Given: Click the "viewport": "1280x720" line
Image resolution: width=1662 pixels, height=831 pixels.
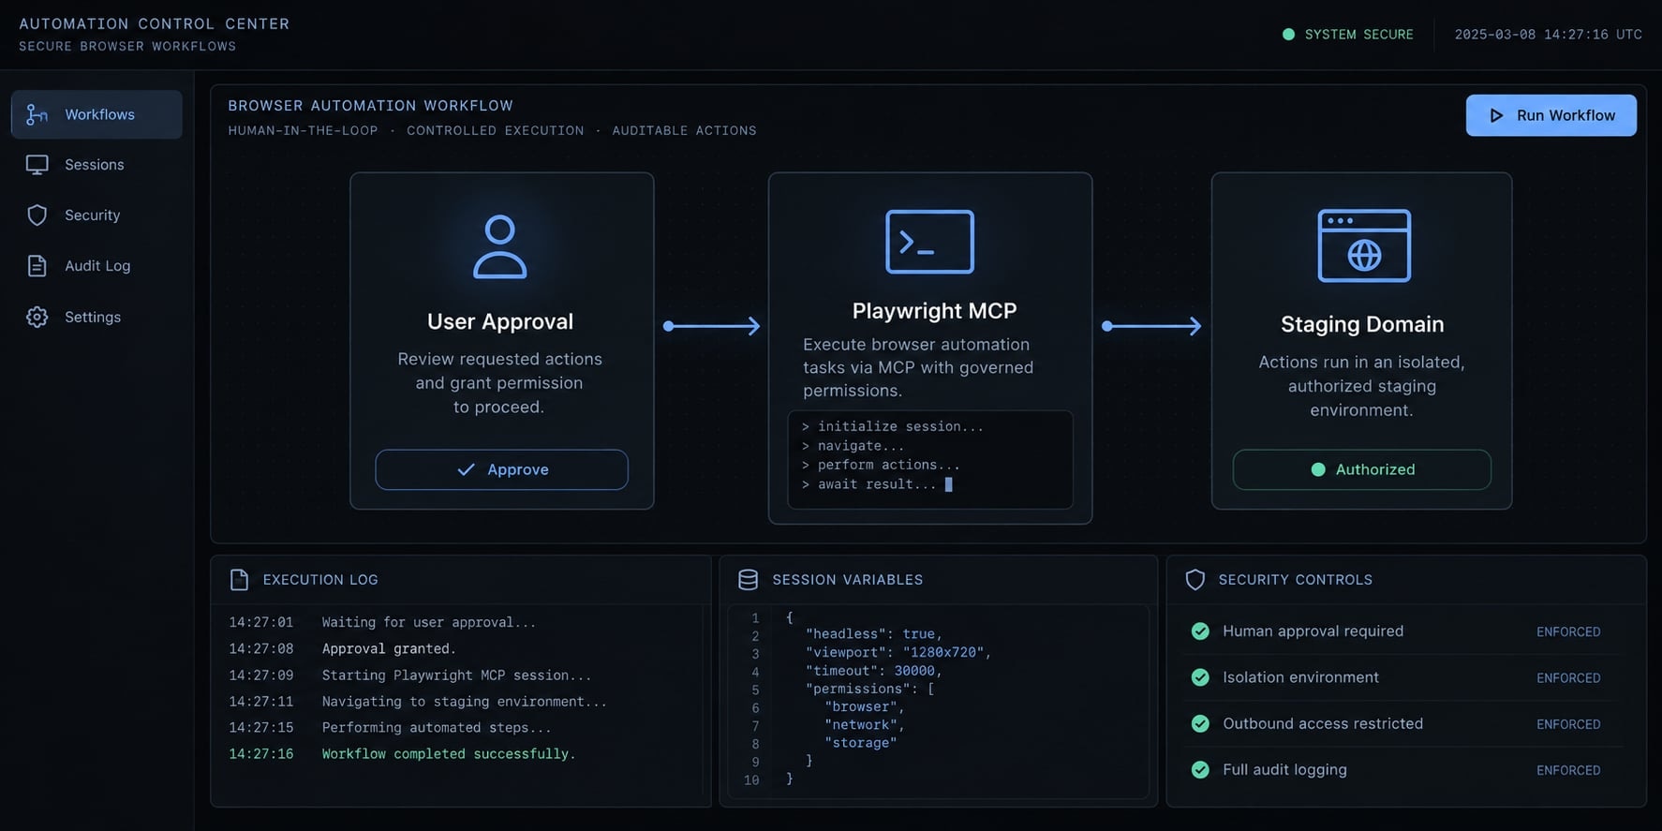Looking at the screenshot, I should 898,652.
